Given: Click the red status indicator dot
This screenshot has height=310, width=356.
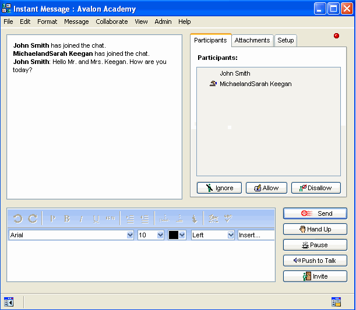Looking at the screenshot, I should pyautogui.click(x=336, y=36).
